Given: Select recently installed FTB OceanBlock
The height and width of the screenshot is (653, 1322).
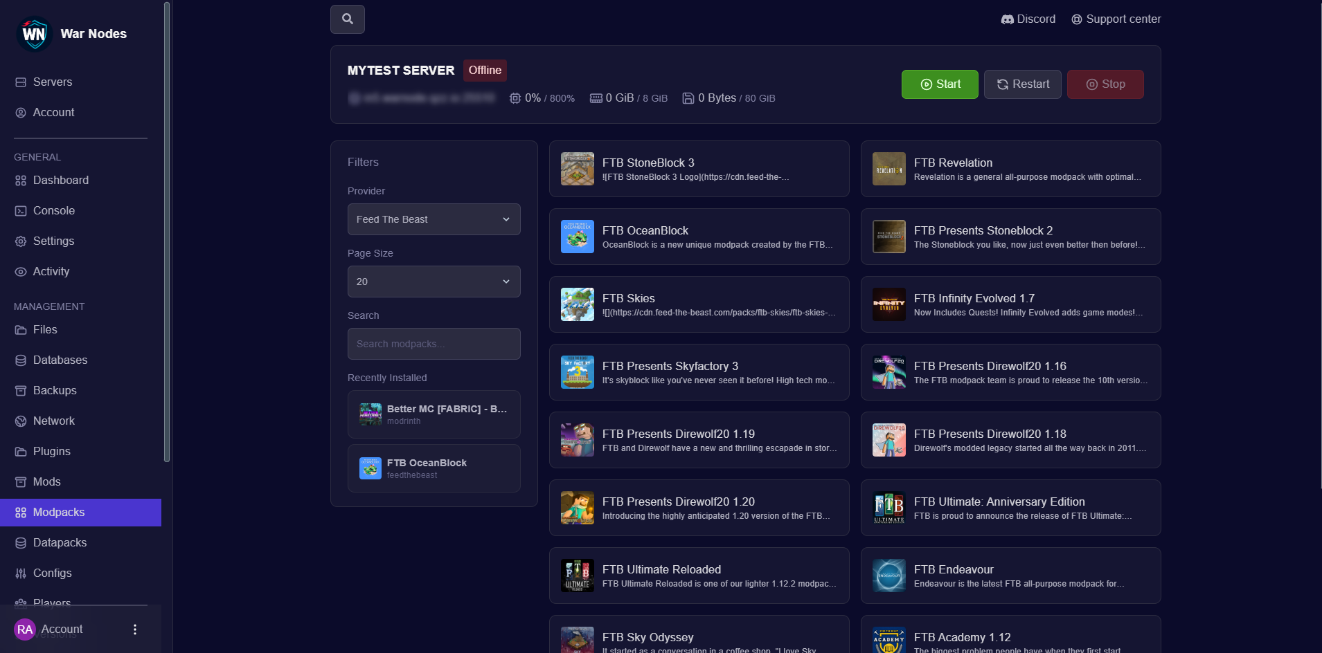Looking at the screenshot, I should (x=434, y=468).
